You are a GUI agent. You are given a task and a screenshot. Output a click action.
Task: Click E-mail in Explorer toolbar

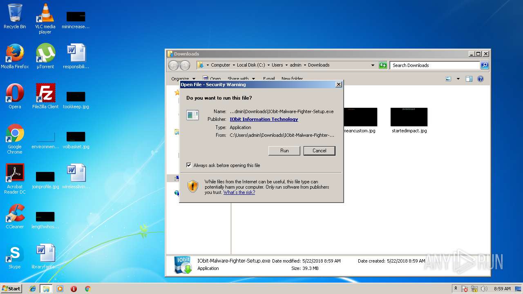(269, 79)
